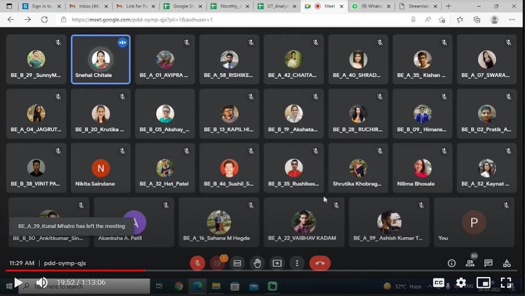Open Task View in the taskbar
This screenshot has height=296, width=525.
tap(159, 286)
